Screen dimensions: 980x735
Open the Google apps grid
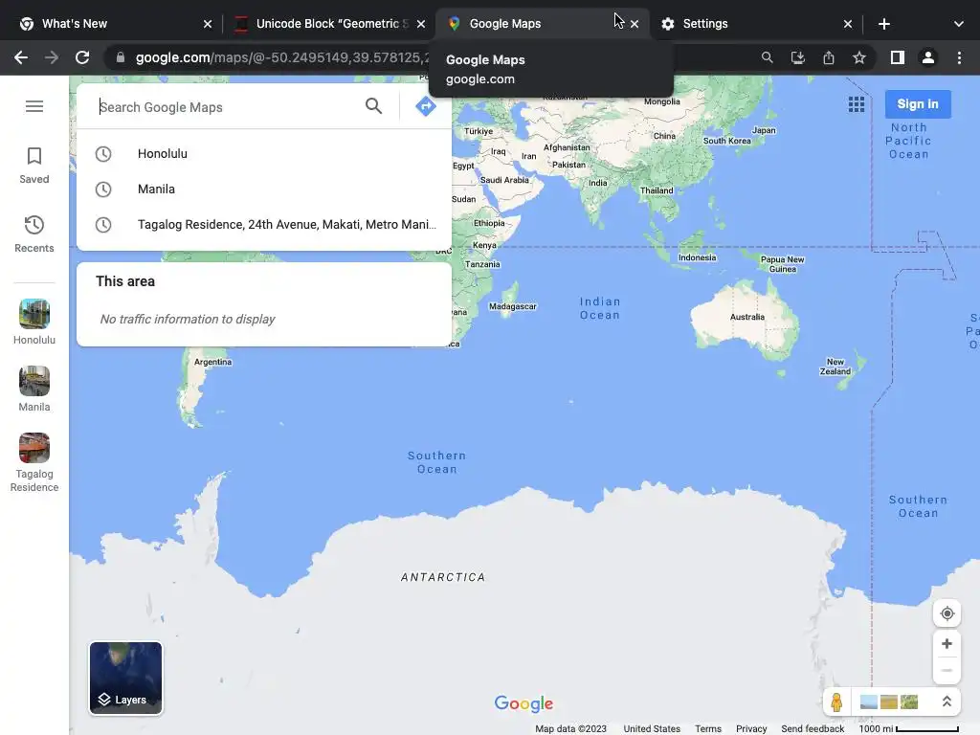pyautogui.click(x=857, y=104)
